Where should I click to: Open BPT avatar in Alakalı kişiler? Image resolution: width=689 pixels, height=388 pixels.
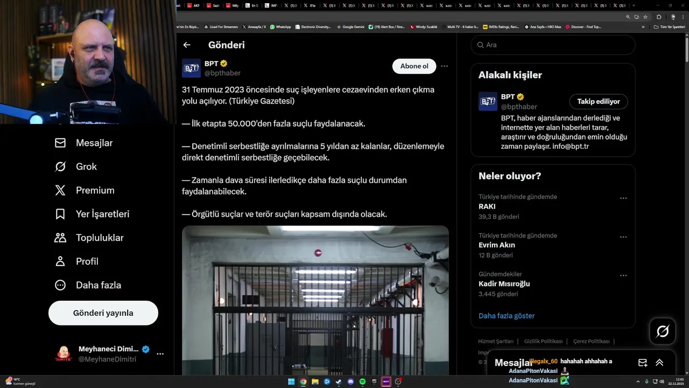(488, 101)
